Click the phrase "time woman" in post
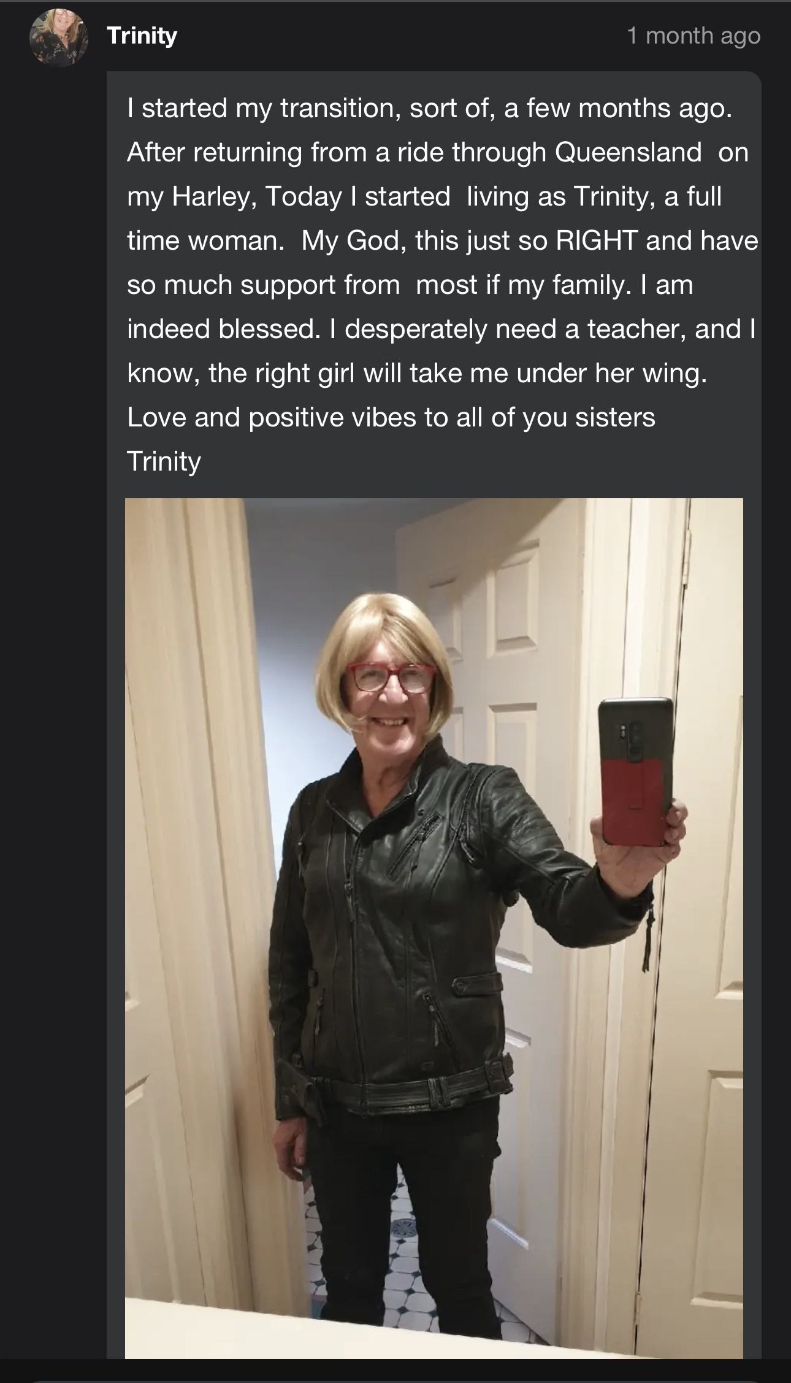The image size is (791, 1383). pos(205,241)
